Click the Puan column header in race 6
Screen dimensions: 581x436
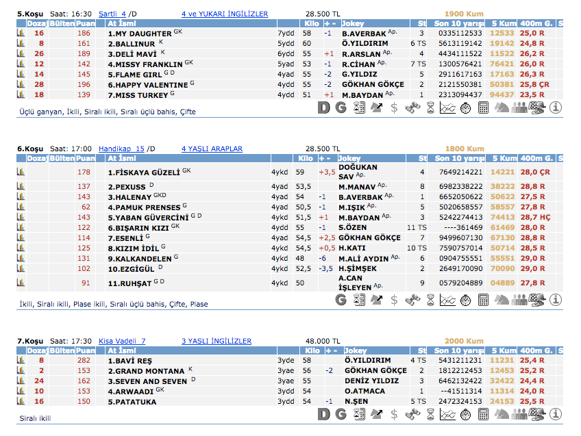(84, 159)
